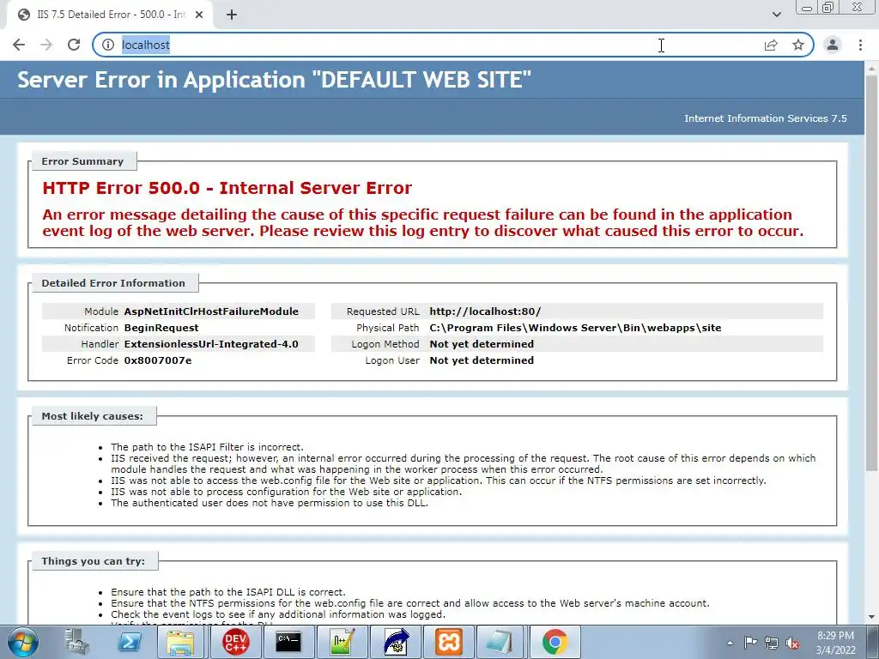879x659 pixels.
Task: Click the scrollbar down arrow
Action: [871, 617]
